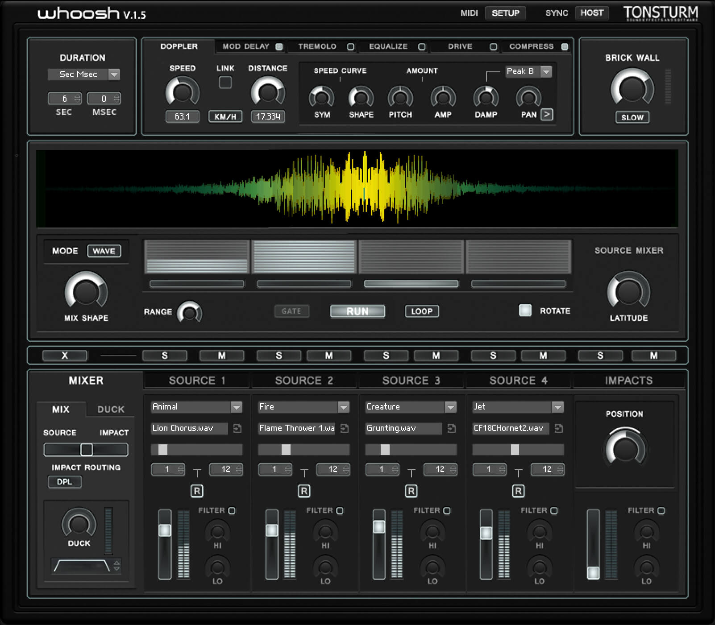Click the PITCH amount knob
The width and height of the screenshot is (715, 625).
400,97
